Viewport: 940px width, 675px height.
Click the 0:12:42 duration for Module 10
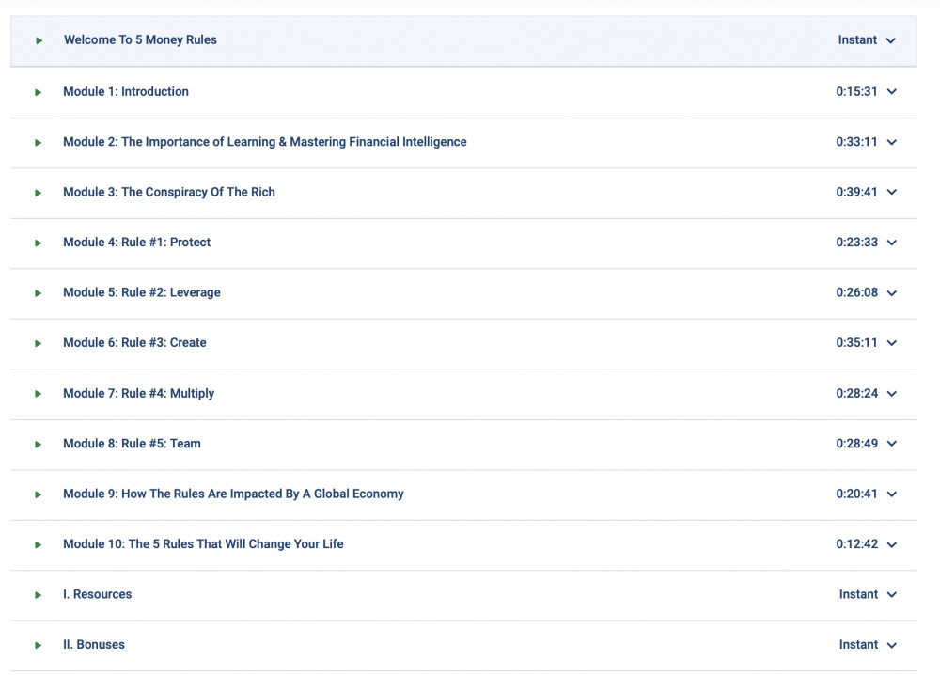856,544
